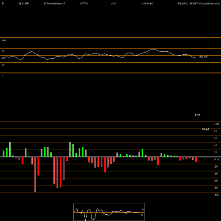Click the MR axis label 20

point(216,152)
